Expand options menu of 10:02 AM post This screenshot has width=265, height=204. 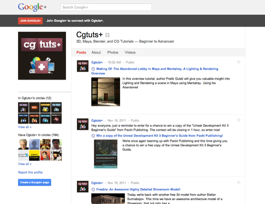coord(238,62)
